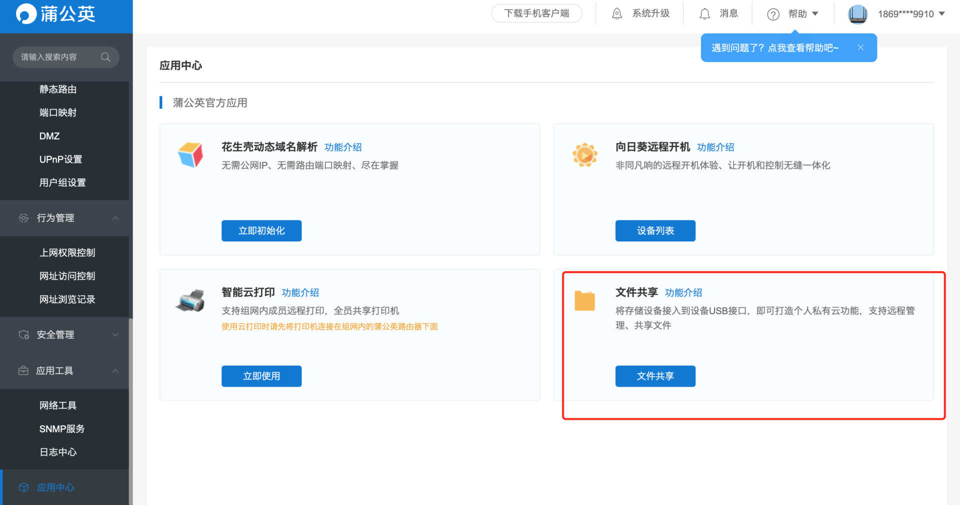Screen dimensions: 960x505
Task: Open 端口映射 in the sidebar
Action: 58,113
